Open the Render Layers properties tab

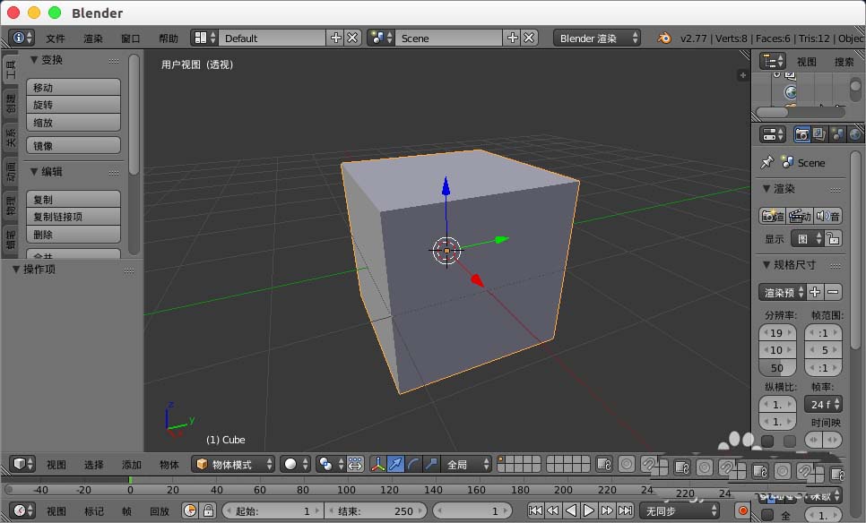(819, 134)
